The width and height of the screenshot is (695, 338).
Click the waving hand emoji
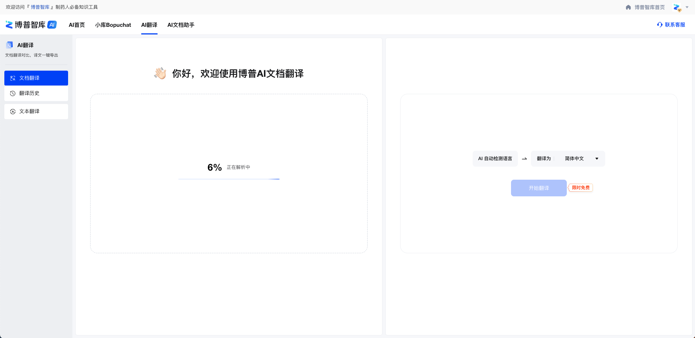click(x=160, y=73)
